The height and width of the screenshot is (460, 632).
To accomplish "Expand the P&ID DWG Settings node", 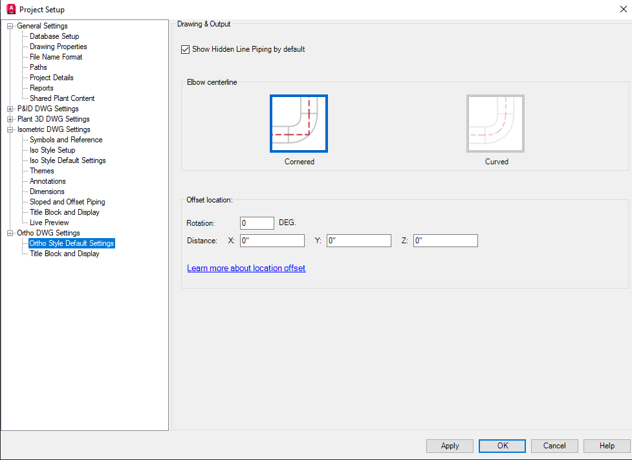I will [x=10, y=108].
